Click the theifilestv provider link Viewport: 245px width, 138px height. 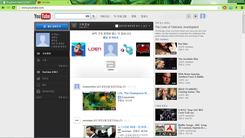pyautogui.click(x=164, y=39)
